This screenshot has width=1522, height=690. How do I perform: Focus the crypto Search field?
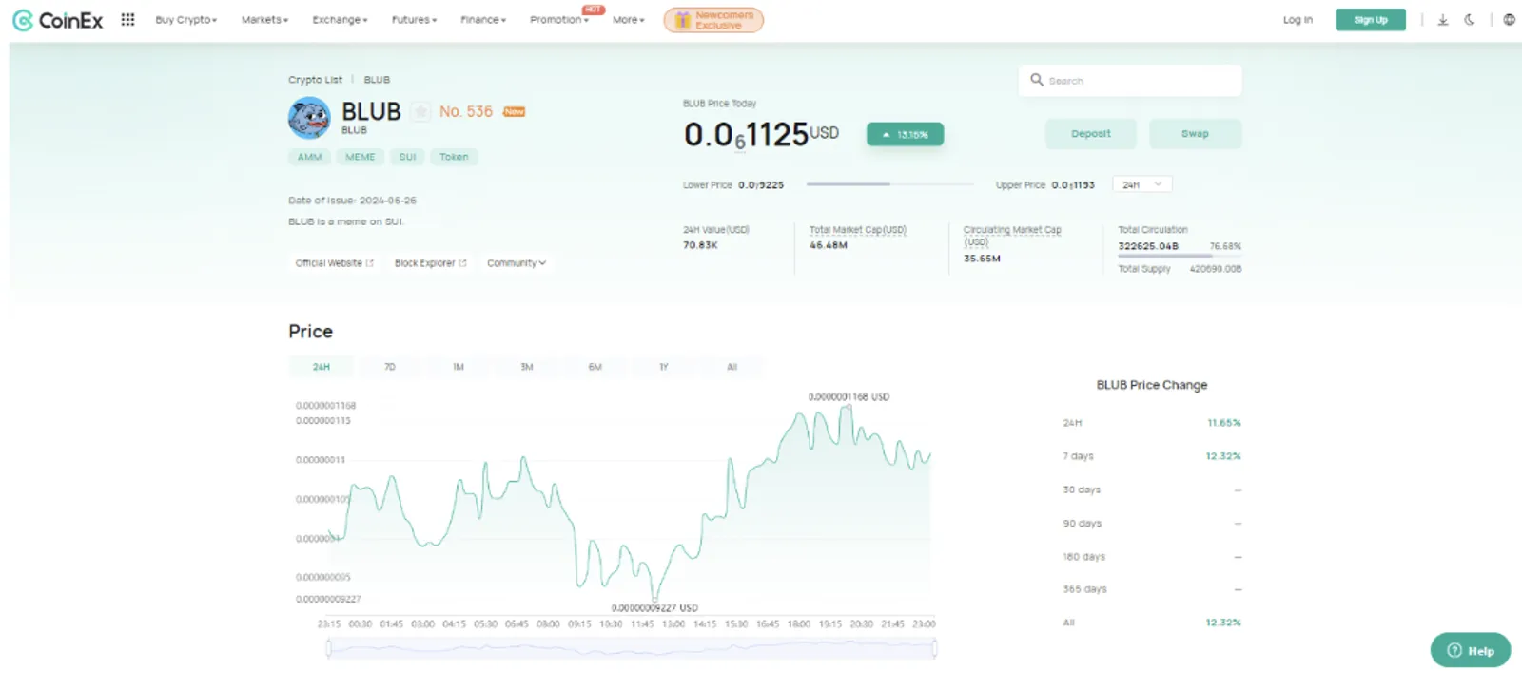pos(1130,81)
